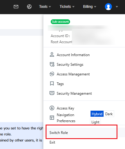
Task: Select the Dark navigation theme
Action: pyautogui.click(x=109, y=114)
